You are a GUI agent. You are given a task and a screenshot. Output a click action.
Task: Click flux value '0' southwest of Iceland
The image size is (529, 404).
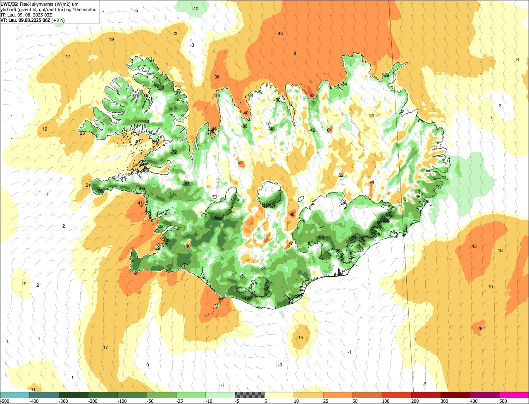pos(148,364)
